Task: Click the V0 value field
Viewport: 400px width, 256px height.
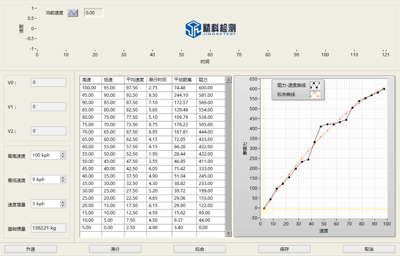Action: pyautogui.click(x=48, y=83)
